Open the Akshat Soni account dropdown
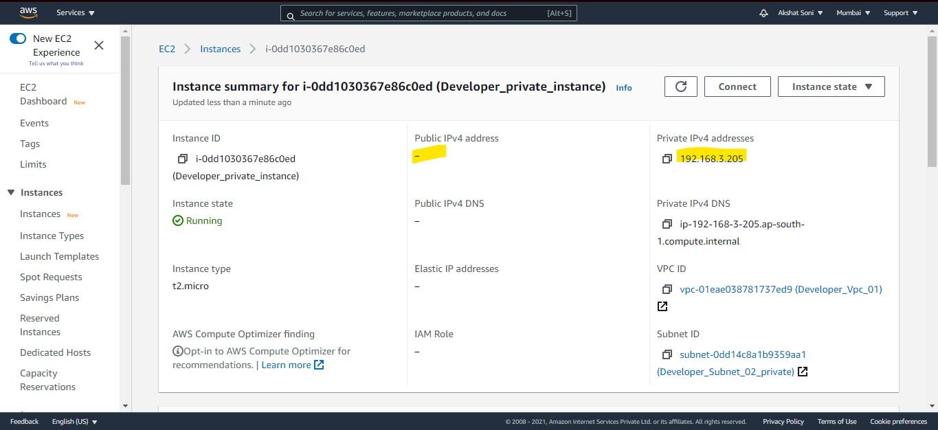938x430 pixels. [801, 13]
